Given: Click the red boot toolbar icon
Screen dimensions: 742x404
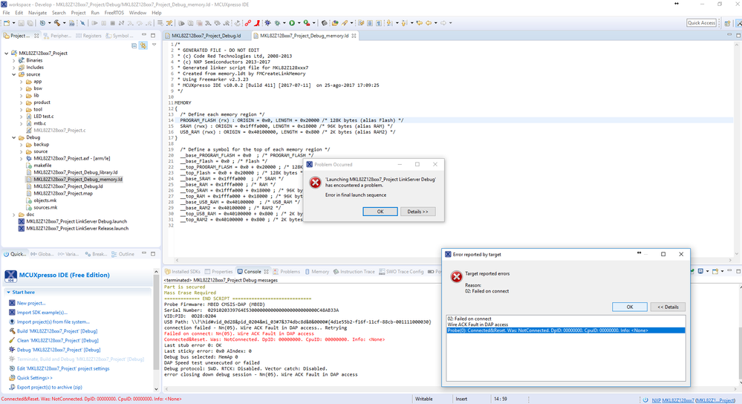Looking at the screenshot, I should click(x=257, y=23).
